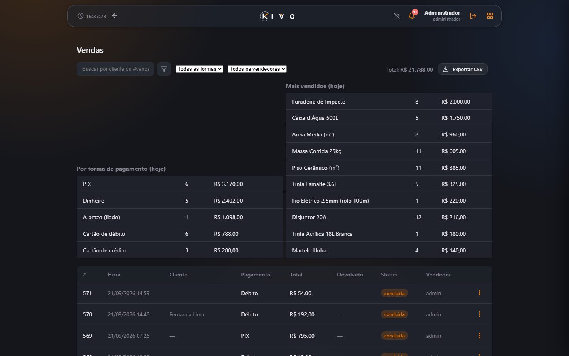Click the 'concluída' status of sale 569
The width and height of the screenshot is (569, 356).
394,336
